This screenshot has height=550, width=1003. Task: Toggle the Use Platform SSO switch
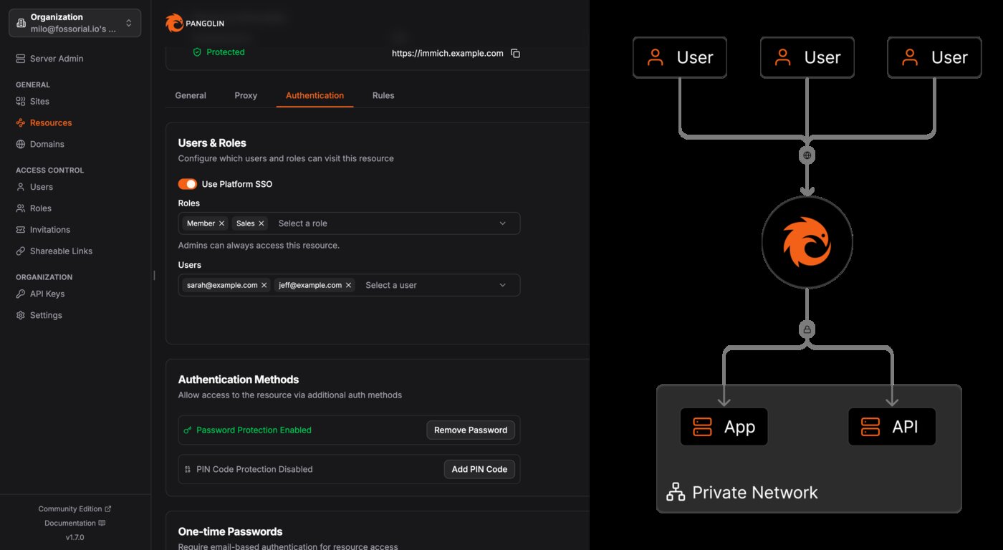188,184
